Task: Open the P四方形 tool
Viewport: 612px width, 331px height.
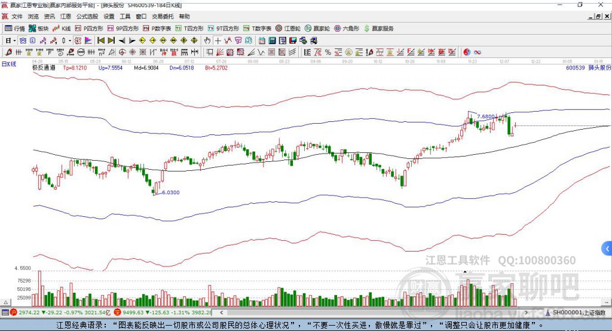Action: (x=89, y=29)
